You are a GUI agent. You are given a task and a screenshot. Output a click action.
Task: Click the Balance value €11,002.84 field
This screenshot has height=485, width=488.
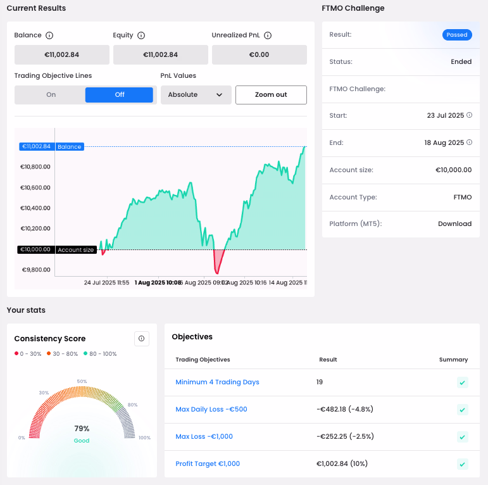coord(62,55)
